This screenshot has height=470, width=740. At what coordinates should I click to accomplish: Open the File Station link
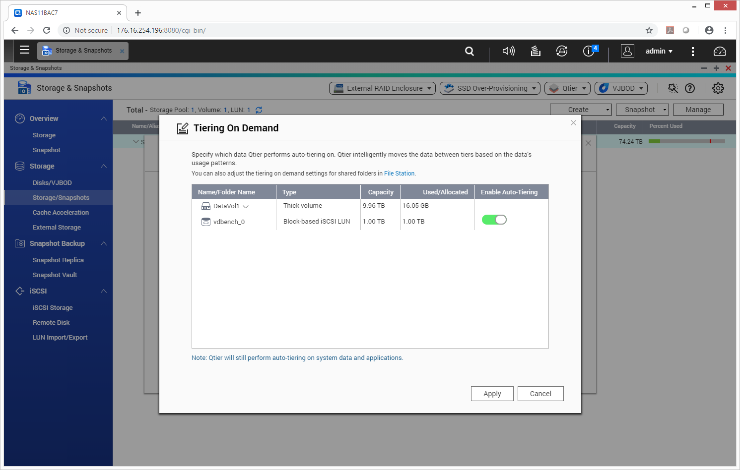(x=399, y=174)
